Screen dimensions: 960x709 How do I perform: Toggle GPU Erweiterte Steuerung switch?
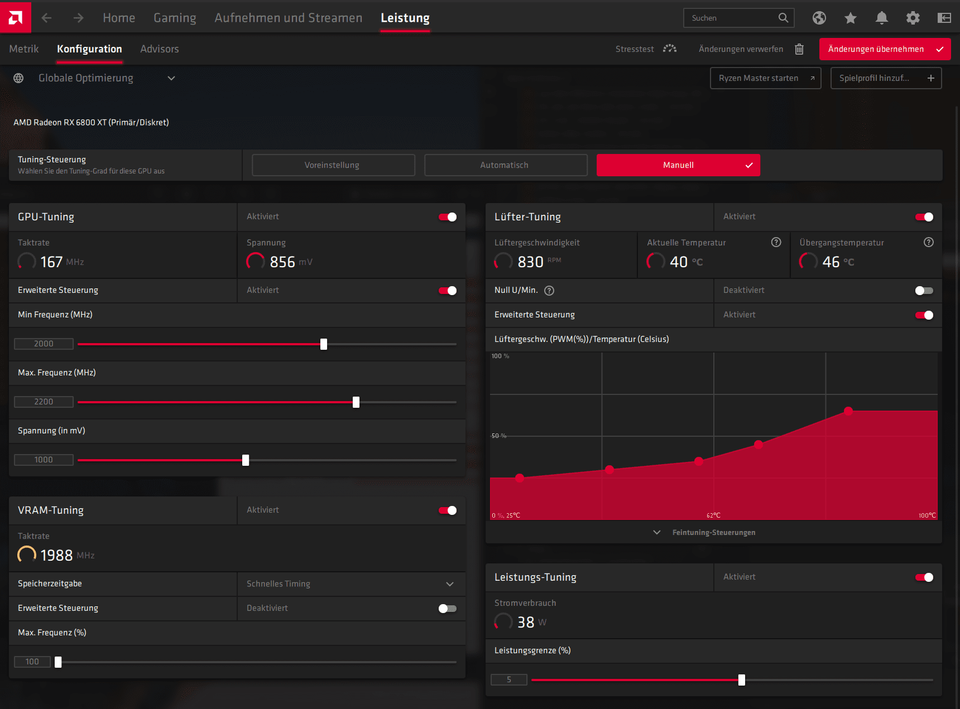click(x=448, y=291)
